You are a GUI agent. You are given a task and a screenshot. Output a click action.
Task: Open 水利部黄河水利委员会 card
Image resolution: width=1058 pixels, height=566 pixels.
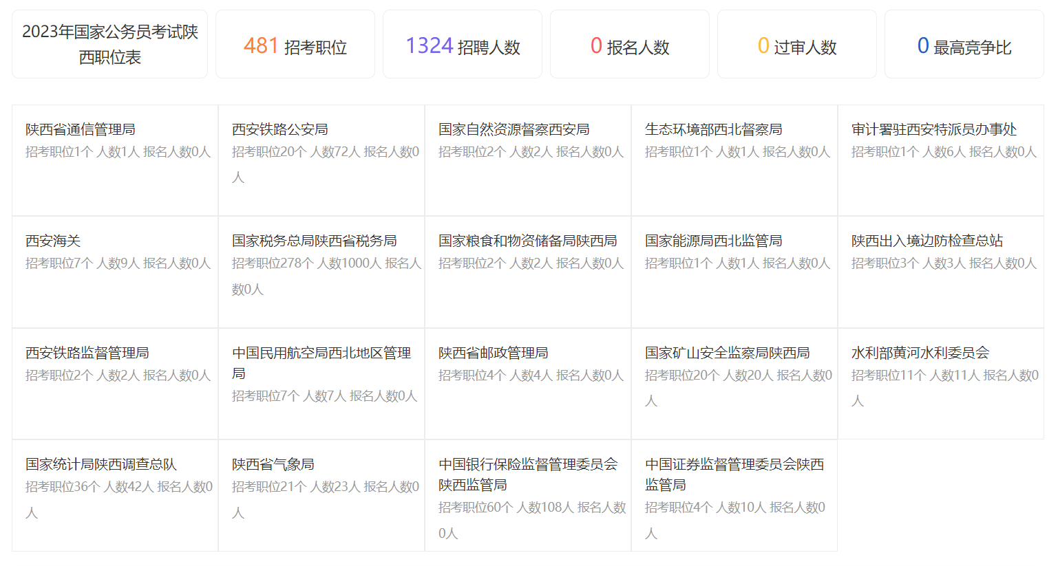tap(941, 384)
